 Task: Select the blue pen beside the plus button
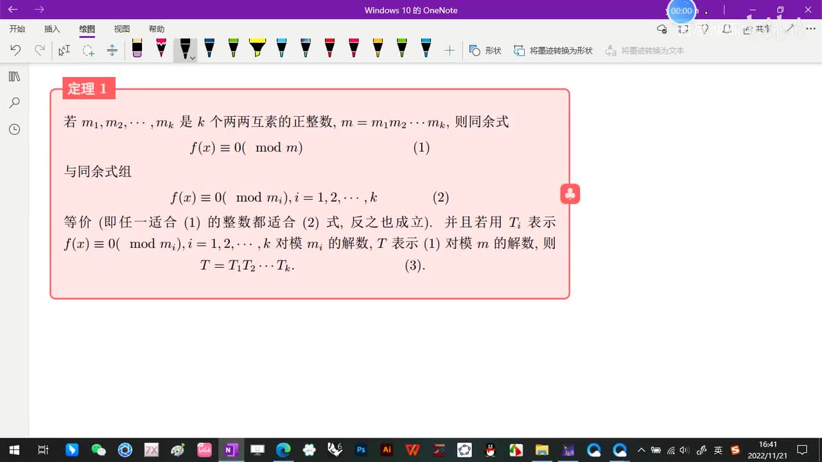[x=426, y=48]
